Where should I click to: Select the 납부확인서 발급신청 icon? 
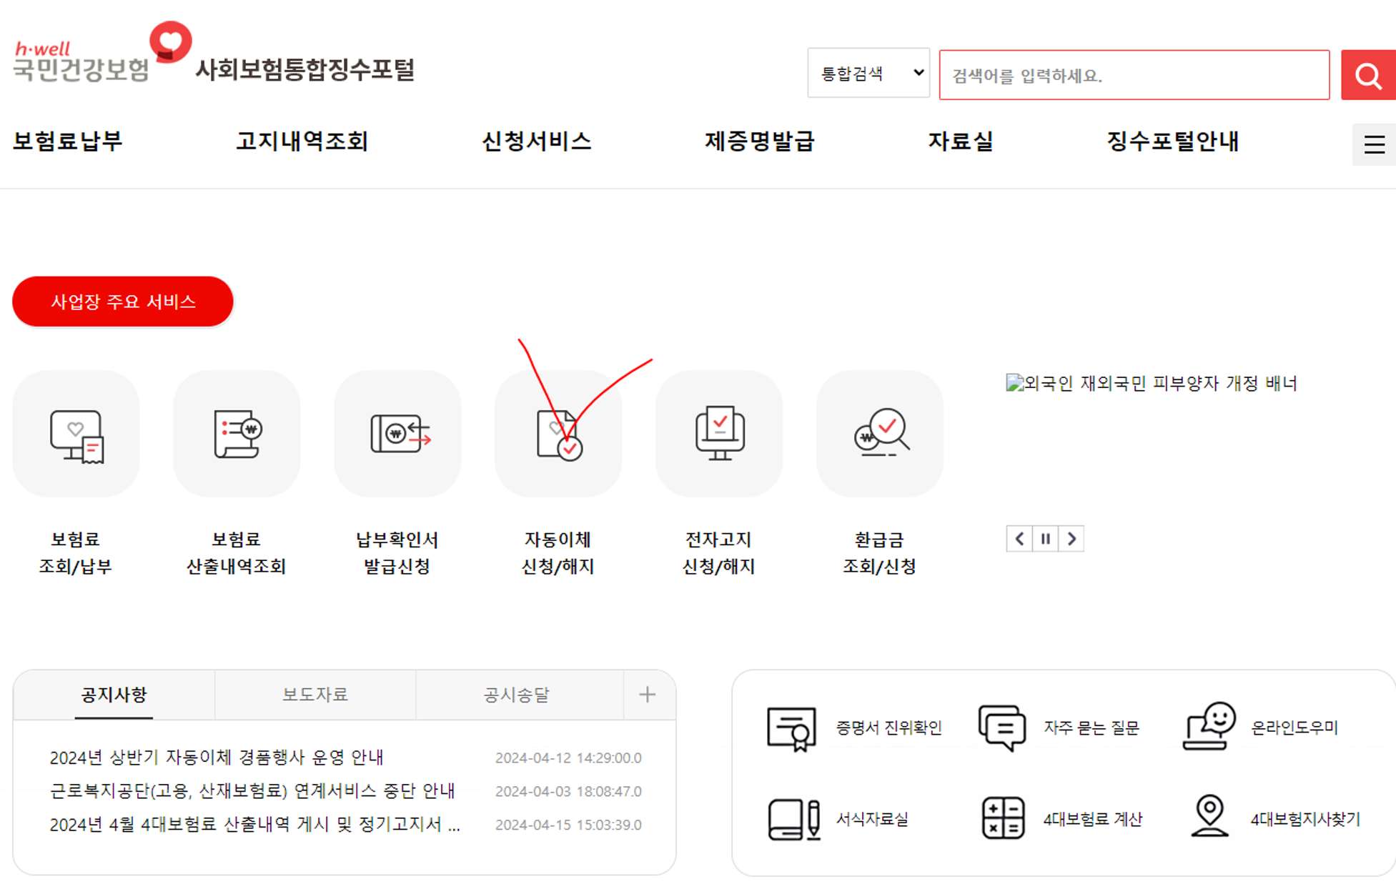pyautogui.click(x=397, y=434)
